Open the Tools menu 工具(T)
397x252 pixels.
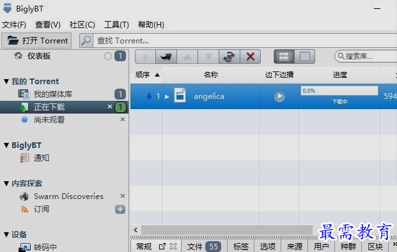coord(116,25)
